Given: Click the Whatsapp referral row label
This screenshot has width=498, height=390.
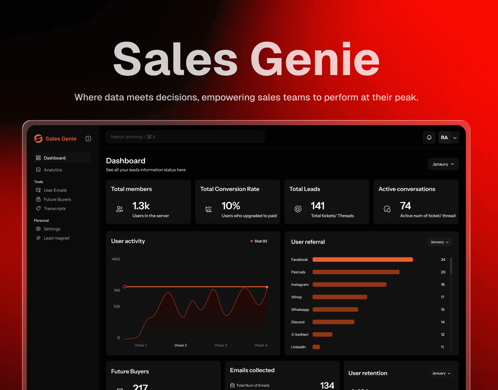Looking at the screenshot, I should click(300, 309).
